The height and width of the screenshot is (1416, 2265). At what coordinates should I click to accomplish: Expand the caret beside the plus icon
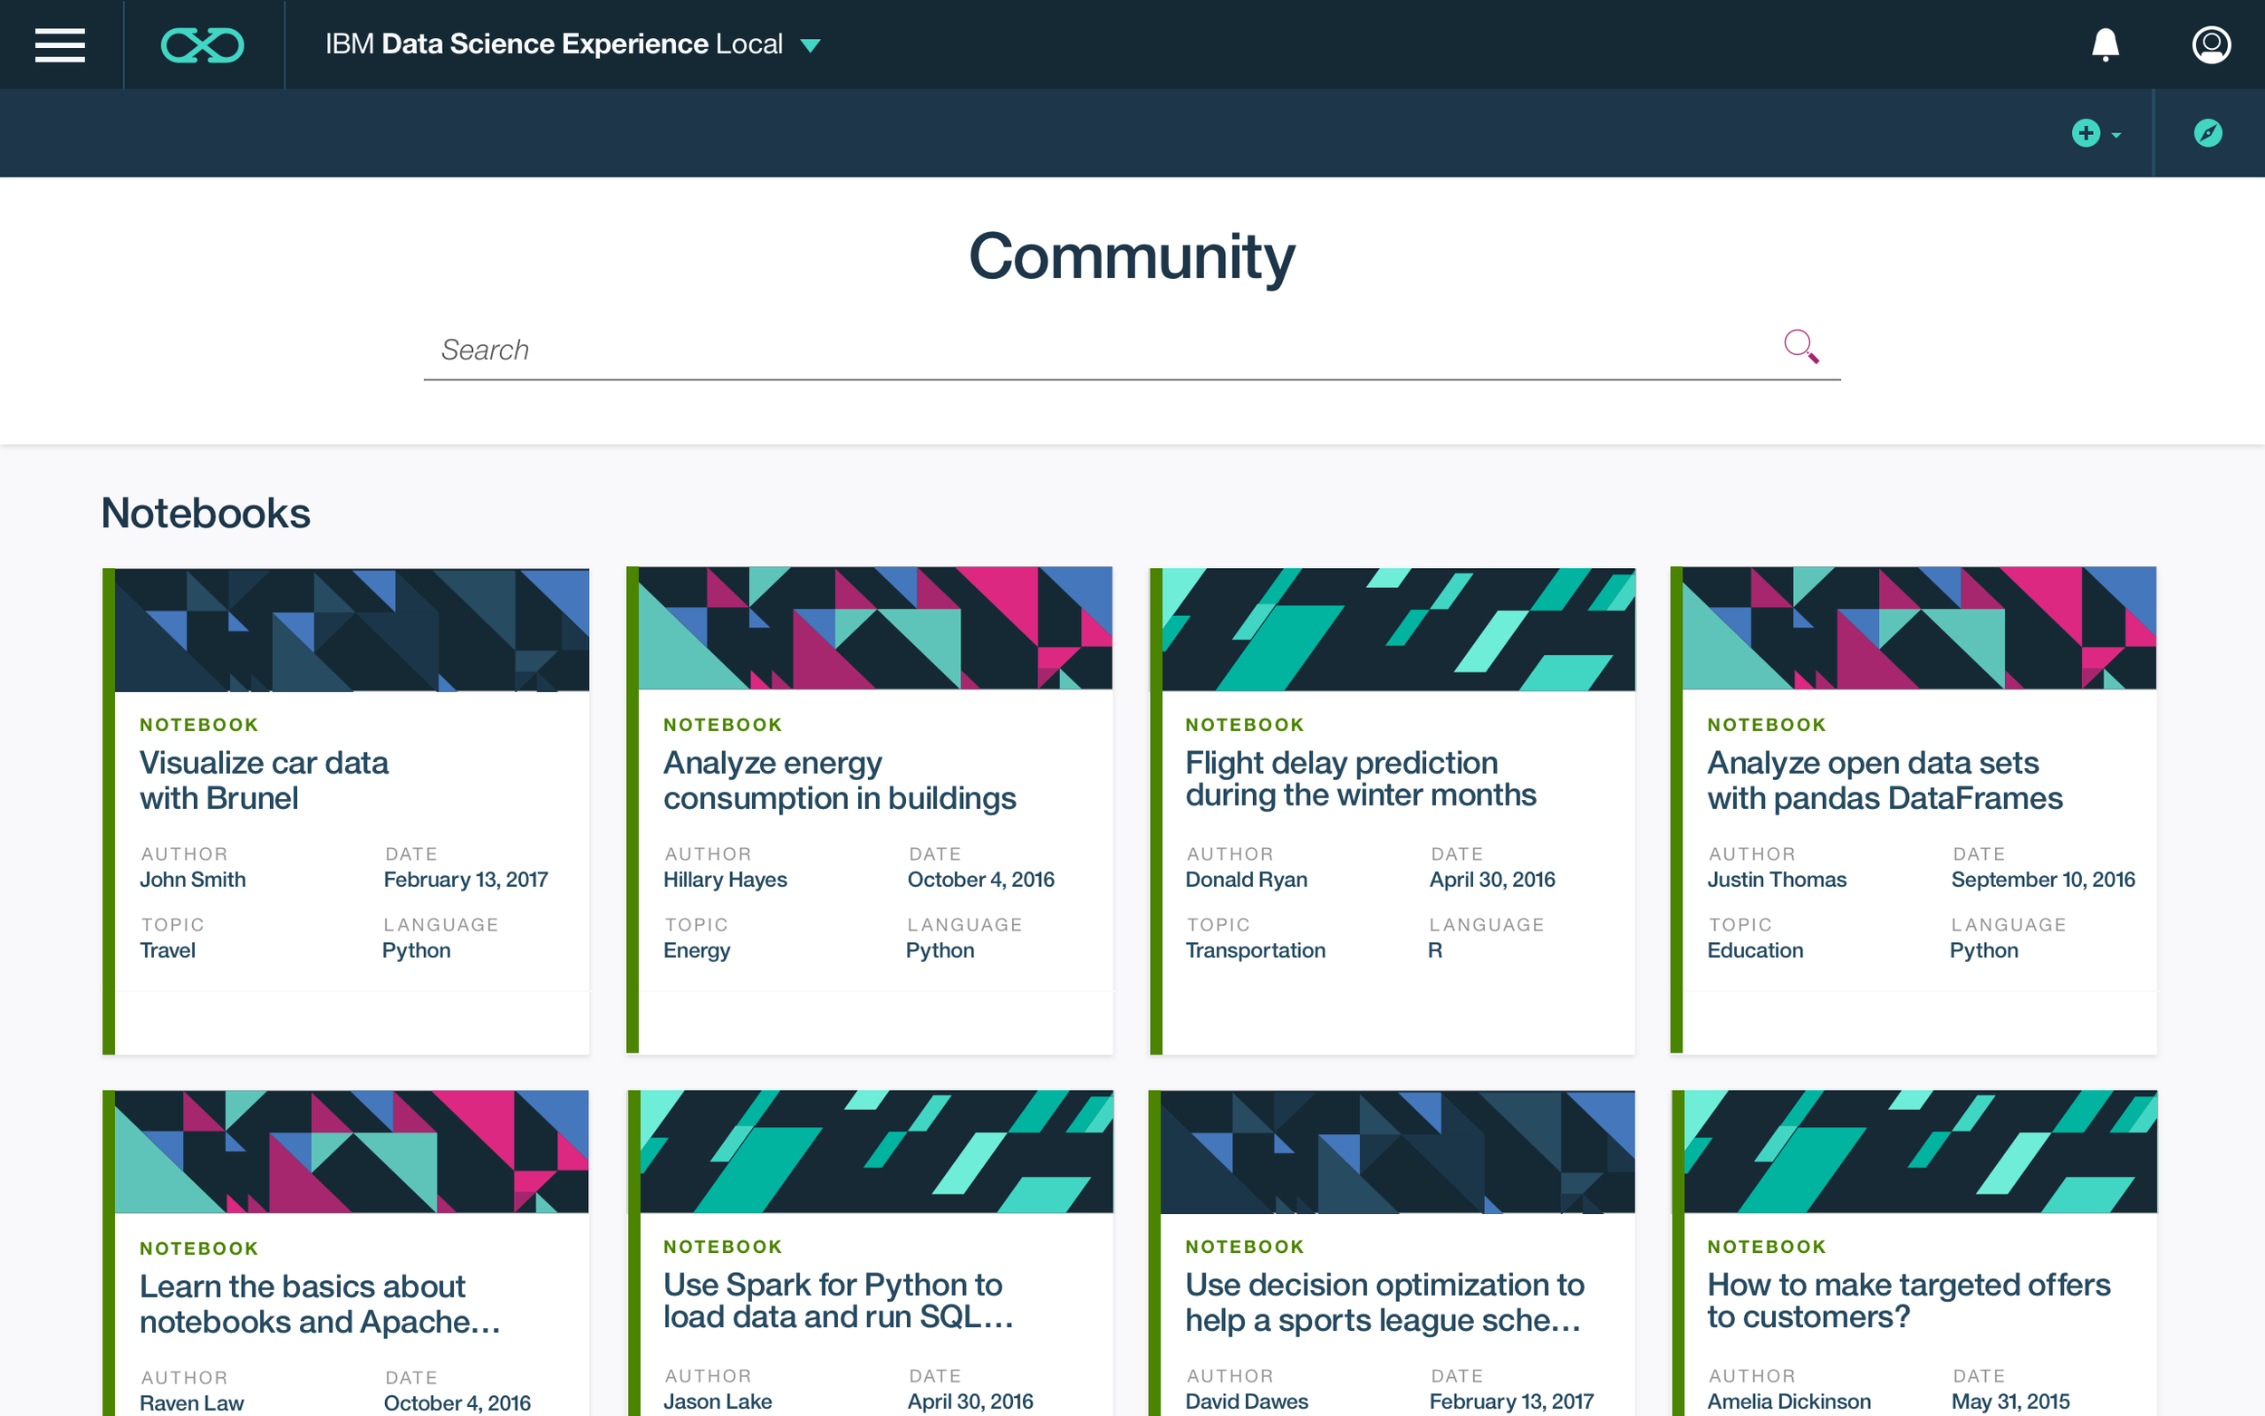[2116, 135]
